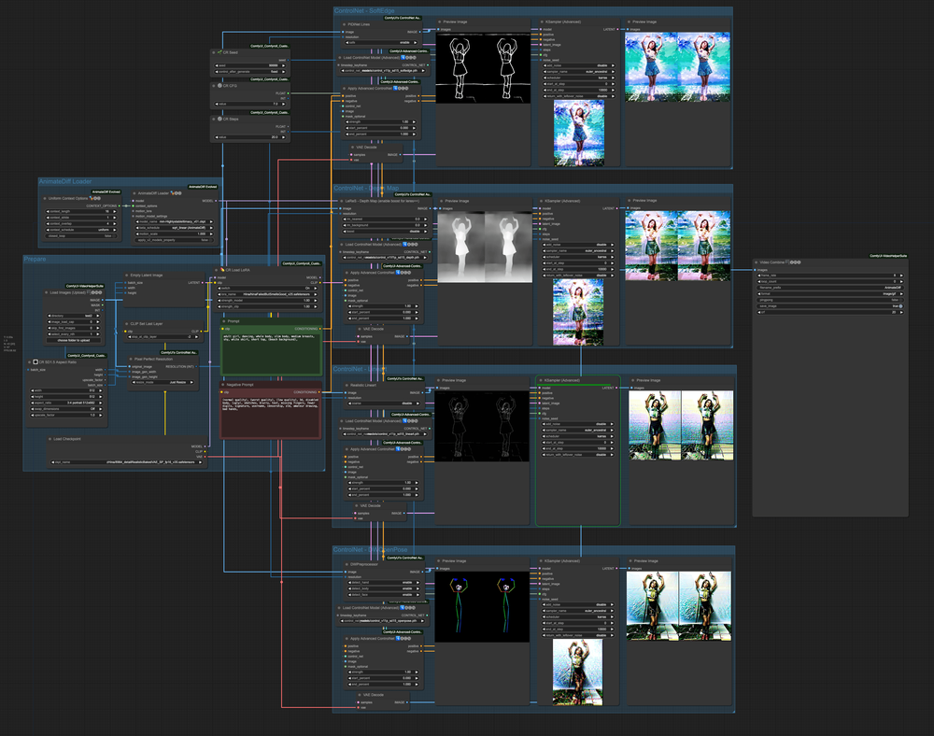934x736 pixels.
Task: Click the collapse dot on Load Checkpoint
Action: click(x=50, y=439)
